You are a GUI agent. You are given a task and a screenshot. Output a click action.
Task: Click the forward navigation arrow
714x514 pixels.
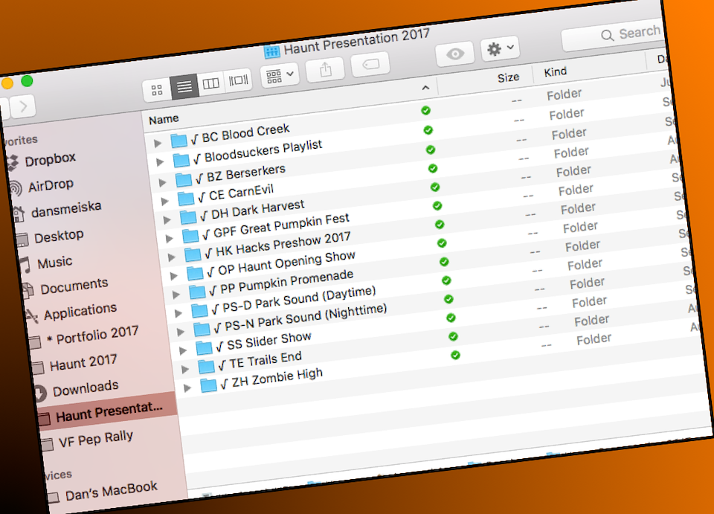point(23,106)
